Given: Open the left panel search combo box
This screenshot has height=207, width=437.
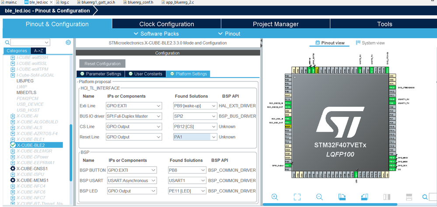Looking at the screenshot, I should (x=30, y=42).
